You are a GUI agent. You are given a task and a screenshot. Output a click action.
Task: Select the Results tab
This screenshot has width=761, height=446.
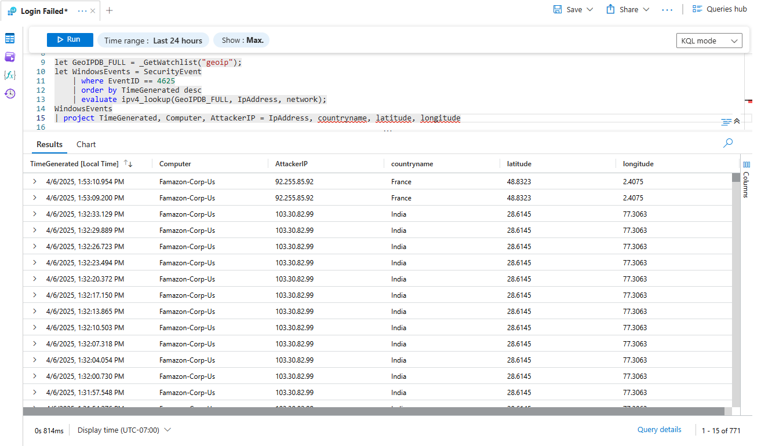tap(49, 144)
